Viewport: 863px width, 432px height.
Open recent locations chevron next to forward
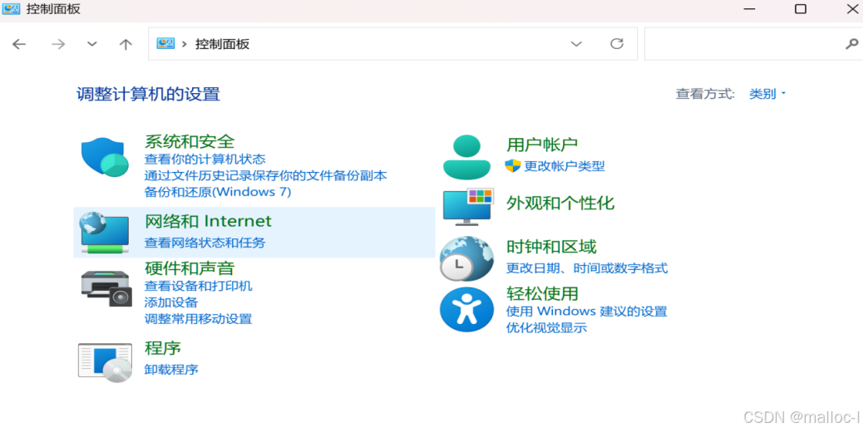click(x=92, y=44)
